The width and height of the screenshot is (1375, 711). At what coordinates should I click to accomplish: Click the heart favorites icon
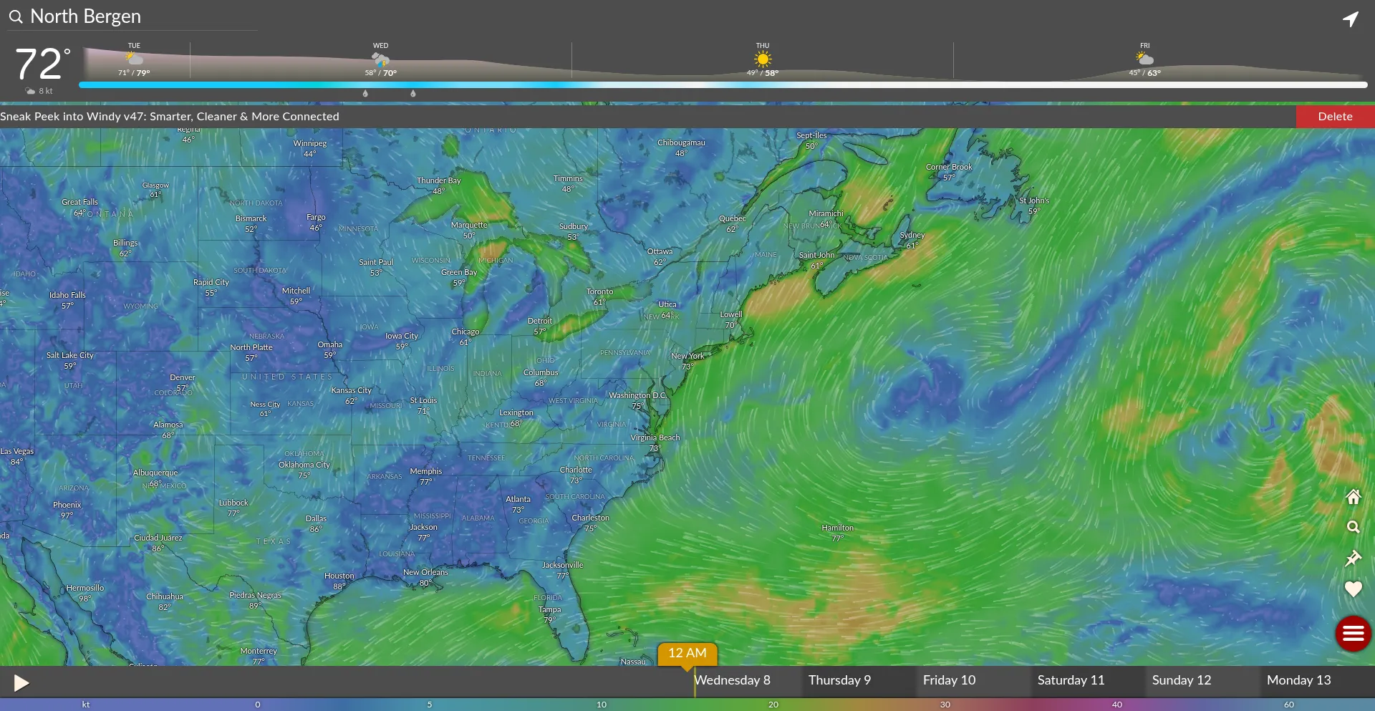[1353, 589]
